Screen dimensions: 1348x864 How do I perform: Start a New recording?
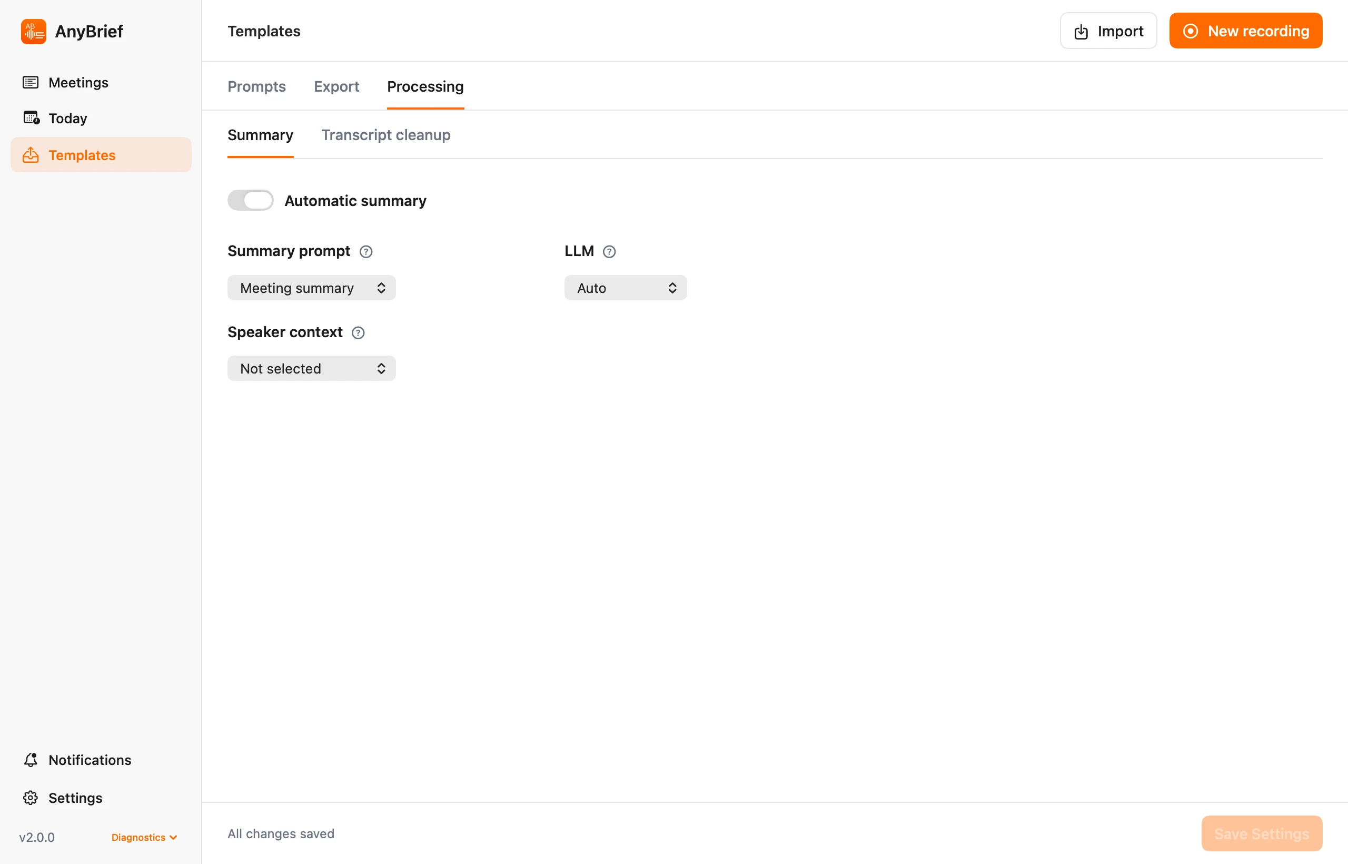tap(1245, 31)
